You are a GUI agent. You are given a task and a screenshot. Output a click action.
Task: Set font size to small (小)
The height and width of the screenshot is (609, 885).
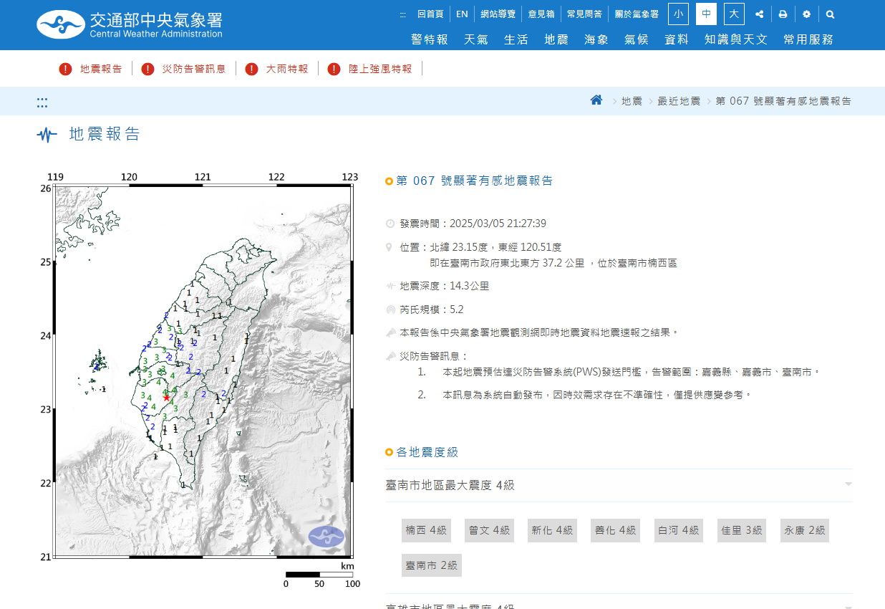tap(678, 14)
